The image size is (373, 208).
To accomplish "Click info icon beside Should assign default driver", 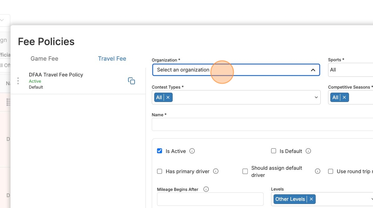I will pyautogui.click(x=317, y=171).
